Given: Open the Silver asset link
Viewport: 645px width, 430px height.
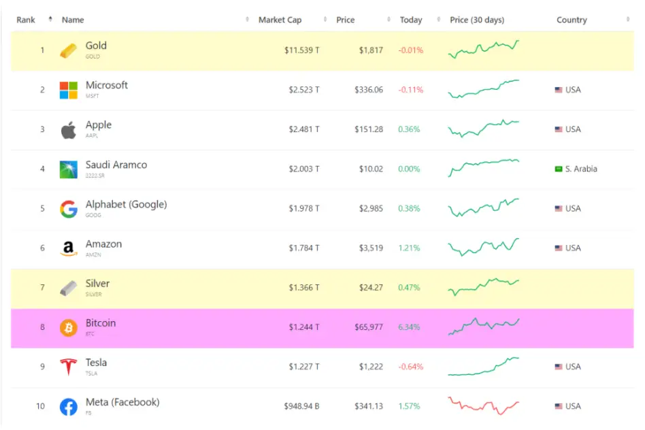Looking at the screenshot, I should [97, 283].
